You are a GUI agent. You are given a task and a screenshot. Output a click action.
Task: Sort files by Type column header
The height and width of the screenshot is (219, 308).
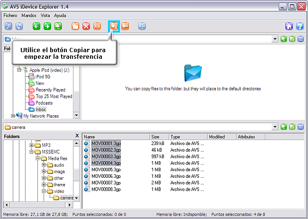tap(188, 137)
